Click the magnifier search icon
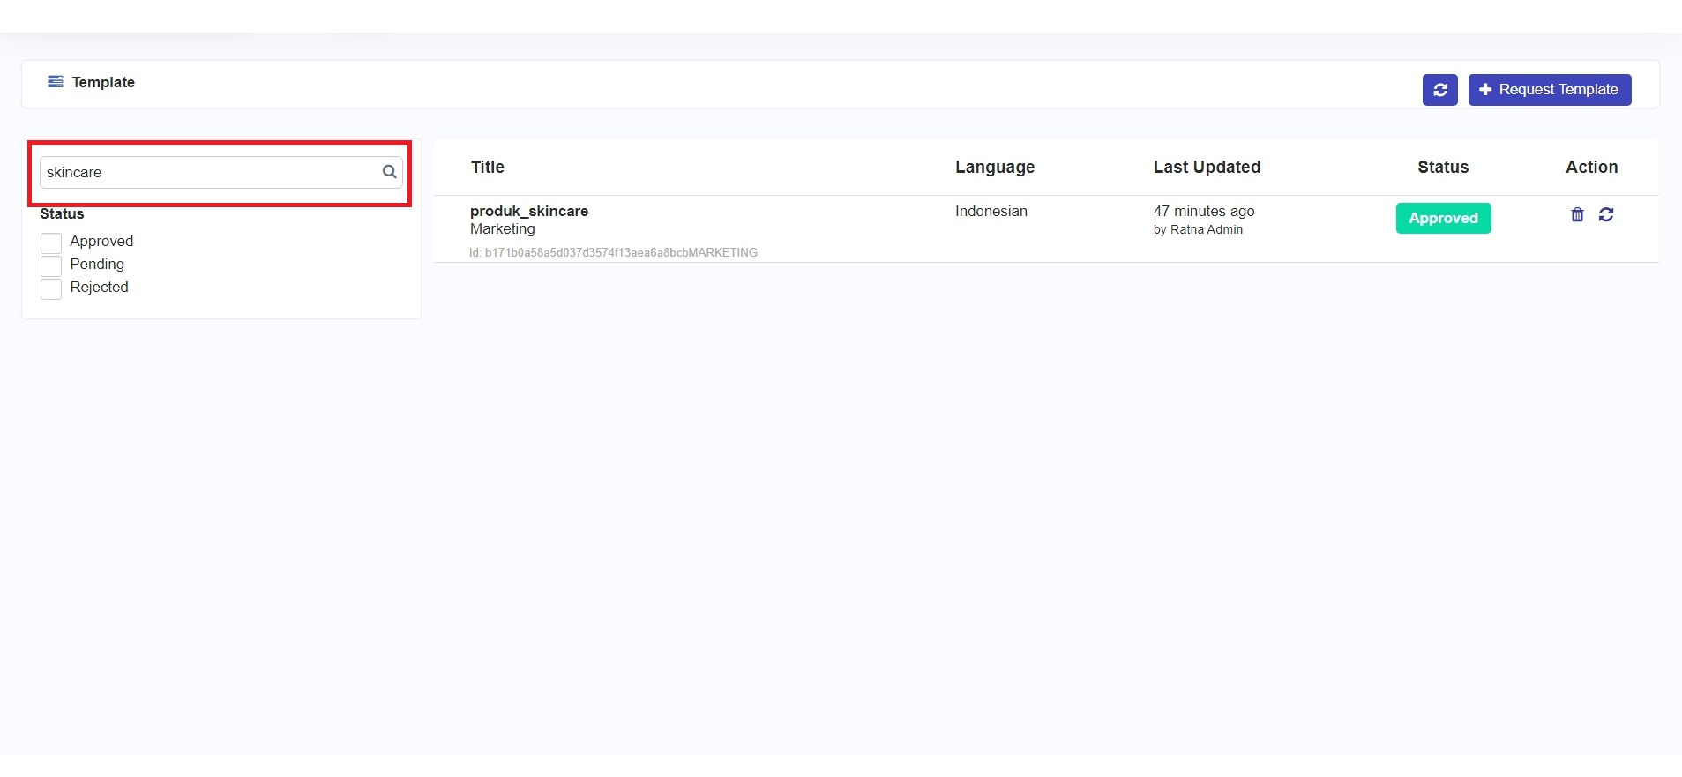The image size is (1682, 777). pyautogui.click(x=389, y=172)
